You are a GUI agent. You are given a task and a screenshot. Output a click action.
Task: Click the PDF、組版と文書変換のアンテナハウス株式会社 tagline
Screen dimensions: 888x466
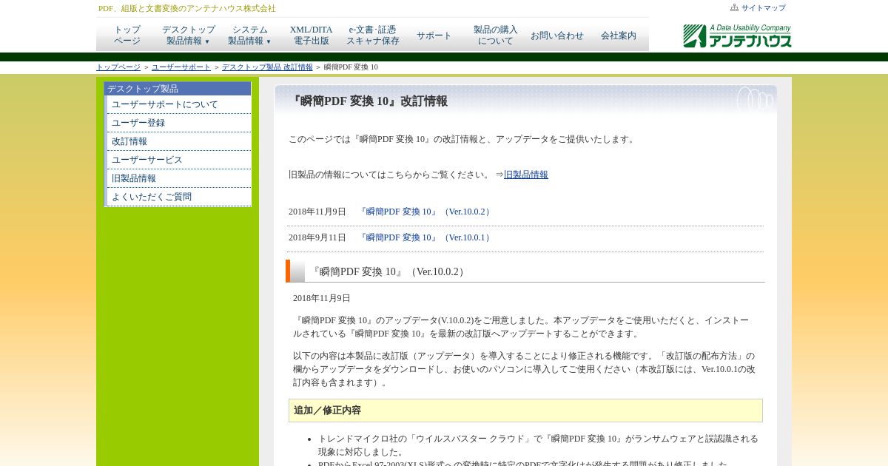tap(187, 8)
